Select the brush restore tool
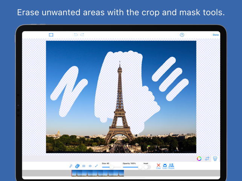 pos(96,166)
